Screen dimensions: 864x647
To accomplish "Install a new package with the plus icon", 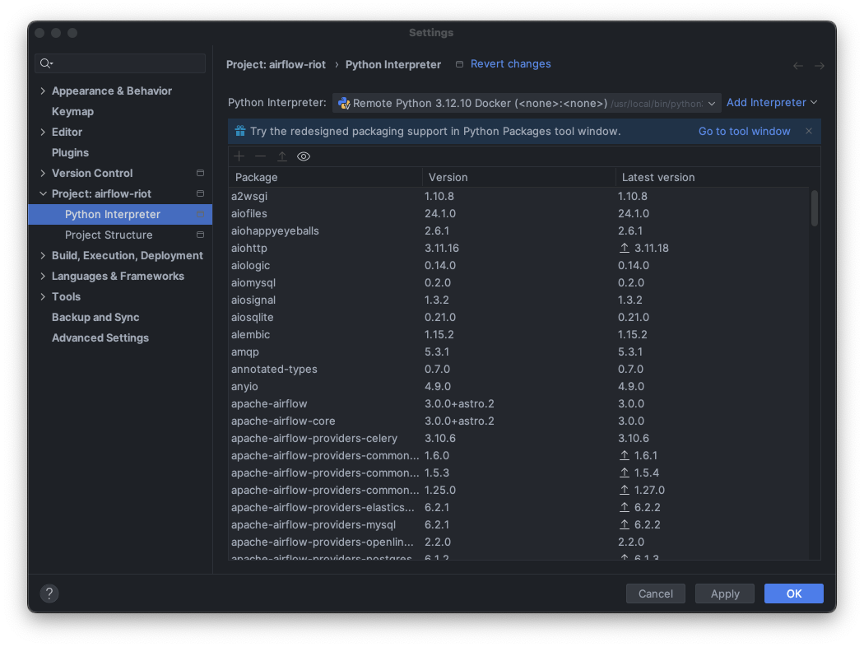I will tap(239, 156).
